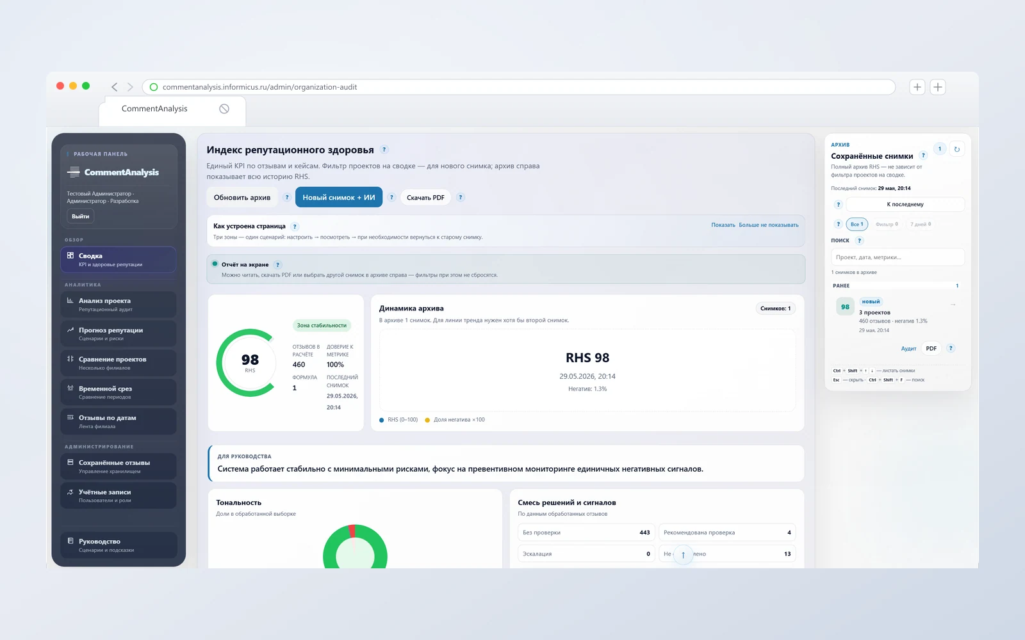Click the scroll-to-top arrow button
This screenshot has height=640, width=1025.
[x=683, y=555]
